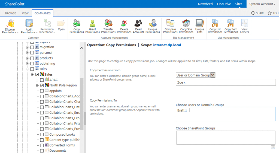Uncheck the Sales site checkbox
Image resolution: width=279 pixels, height=153 pixels.
tap(37, 75)
